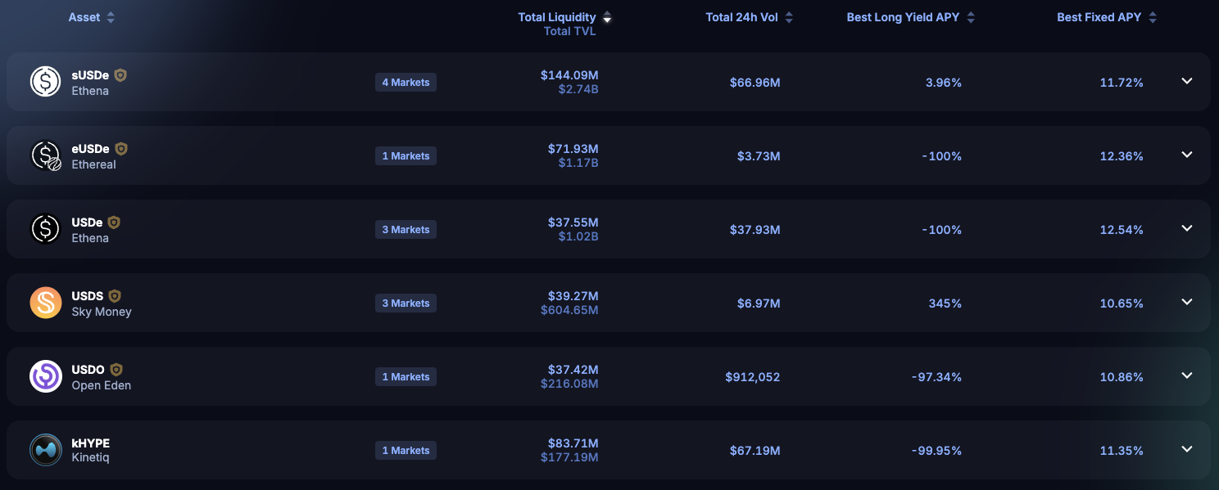Click the USDS Sky Money token logo
The height and width of the screenshot is (490, 1219).
click(x=45, y=303)
